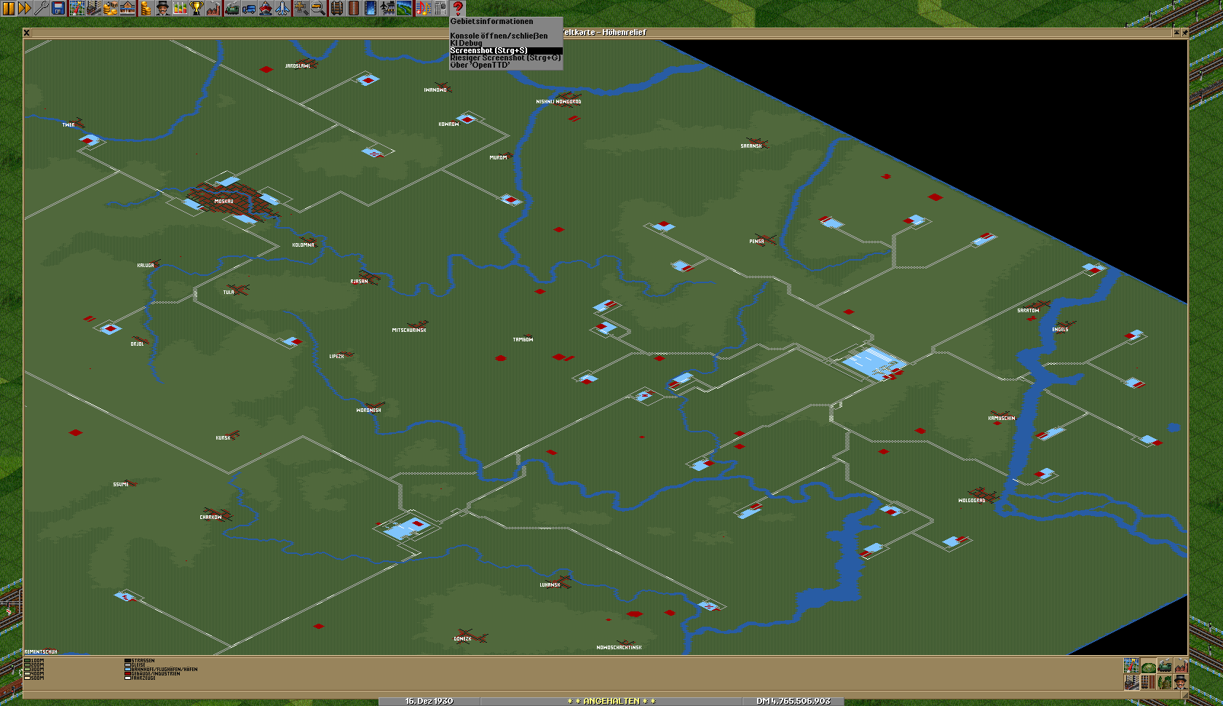Image resolution: width=1223 pixels, height=706 pixels.
Task: Switch minimap to industries view (factory icon)
Action: tap(1181, 665)
